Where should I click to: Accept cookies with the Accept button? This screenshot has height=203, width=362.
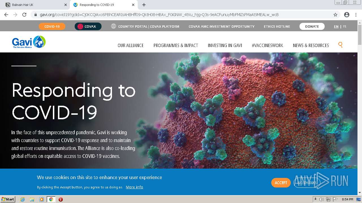tap(281, 183)
